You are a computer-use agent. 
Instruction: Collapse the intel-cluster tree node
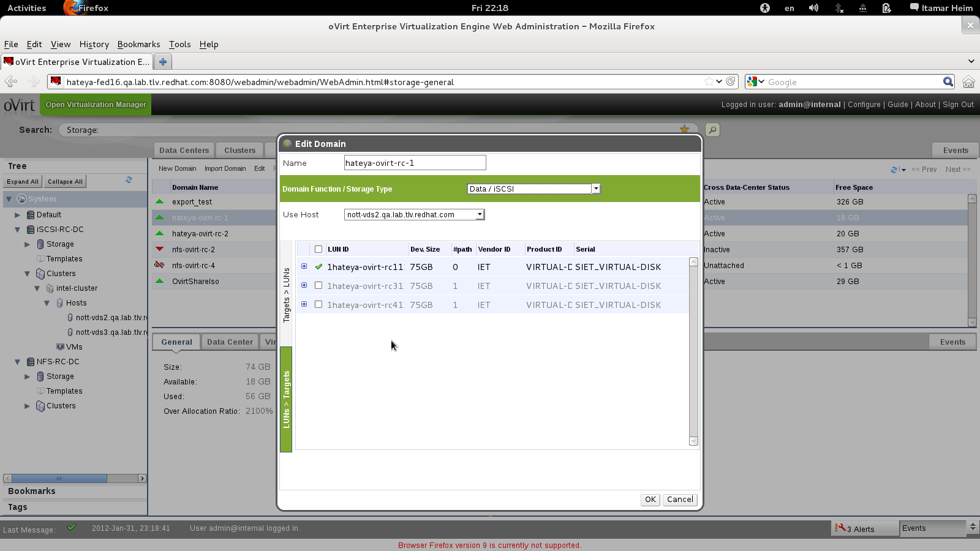tap(37, 288)
